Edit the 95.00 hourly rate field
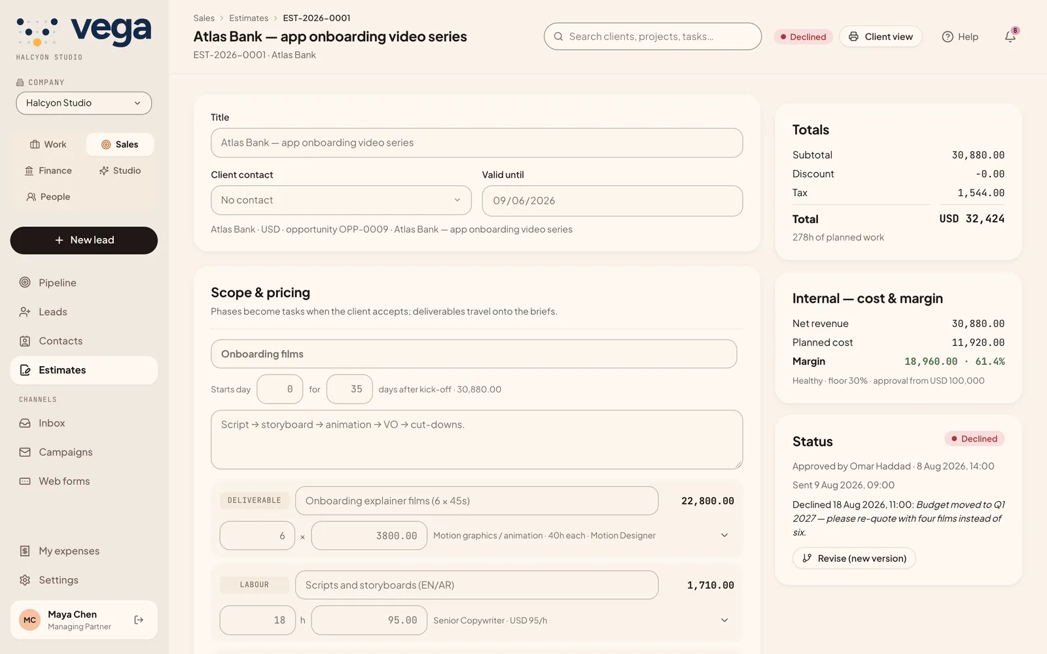1047x654 pixels. pyautogui.click(x=369, y=620)
